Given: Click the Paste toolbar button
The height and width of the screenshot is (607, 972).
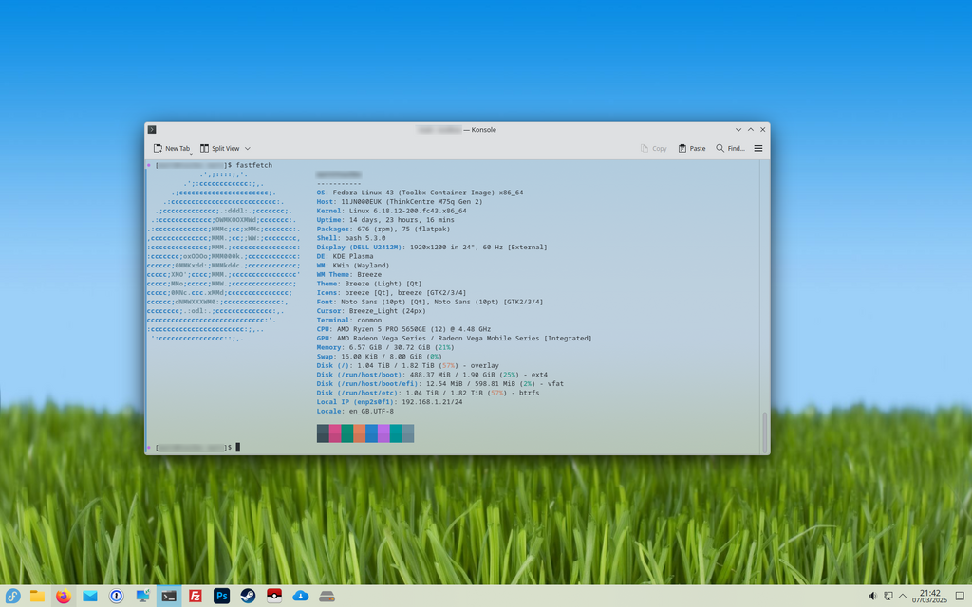Looking at the screenshot, I should 692,149.
